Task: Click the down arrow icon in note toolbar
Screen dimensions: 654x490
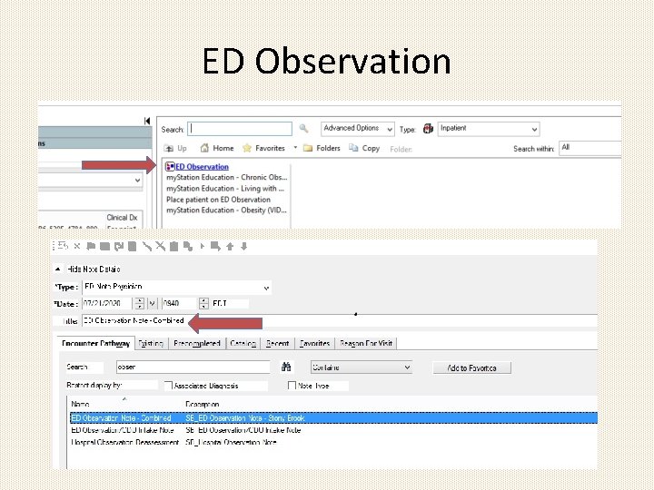Action: pos(244,247)
